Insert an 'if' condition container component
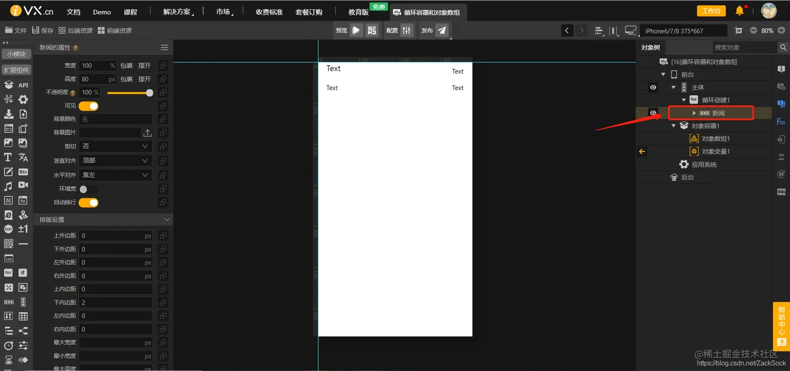The width and height of the screenshot is (790, 371). tap(23, 272)
